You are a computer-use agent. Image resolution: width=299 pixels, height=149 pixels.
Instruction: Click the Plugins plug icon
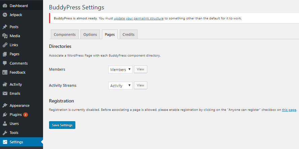[x=5, y=115]
